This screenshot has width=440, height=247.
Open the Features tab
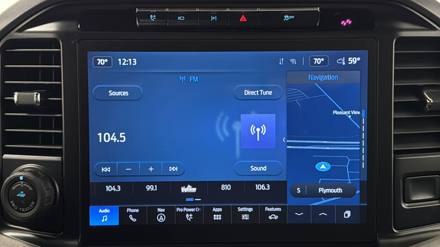tap(273, 213)
